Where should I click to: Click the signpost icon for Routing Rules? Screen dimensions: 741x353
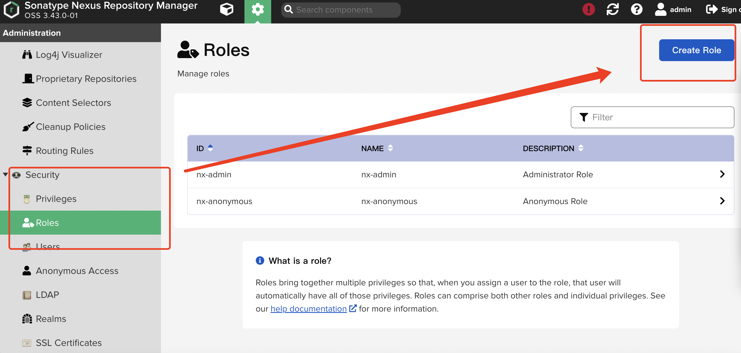pyautogui.click(x=27, y=151)
